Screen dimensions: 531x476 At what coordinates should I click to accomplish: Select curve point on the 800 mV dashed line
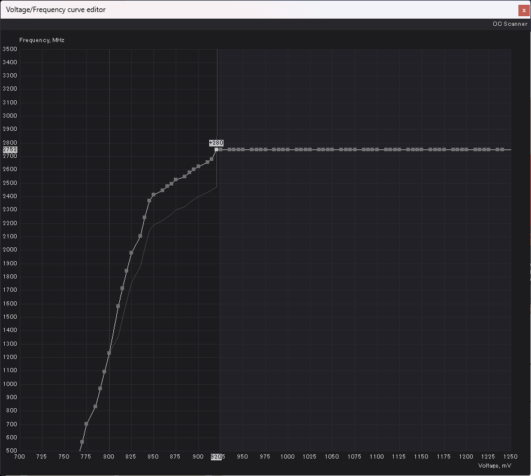coord(109,353)
